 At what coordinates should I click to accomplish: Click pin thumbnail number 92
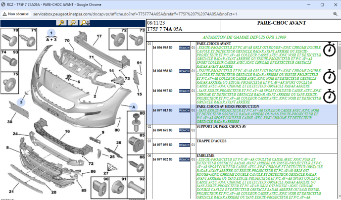click(x=136, y=188)
